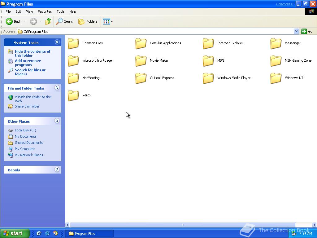This screenshot has width=317, height=238.
Task: Select the Common Files folder icon
Action: click(x=73, y=43)
